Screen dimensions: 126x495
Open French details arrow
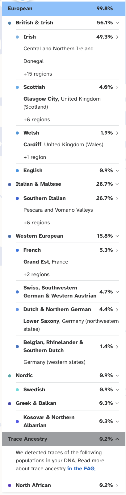pyautogui.click(x=117, y=250)
